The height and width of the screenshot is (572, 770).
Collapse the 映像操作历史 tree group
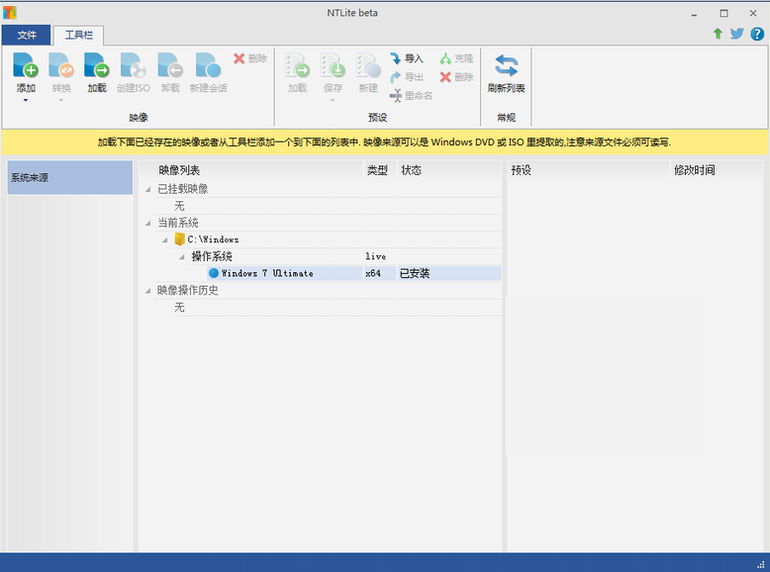coord(147,291)
